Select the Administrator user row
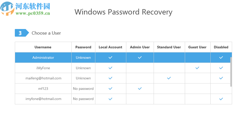This screenshot has width=239, height=114. (43, 58)
